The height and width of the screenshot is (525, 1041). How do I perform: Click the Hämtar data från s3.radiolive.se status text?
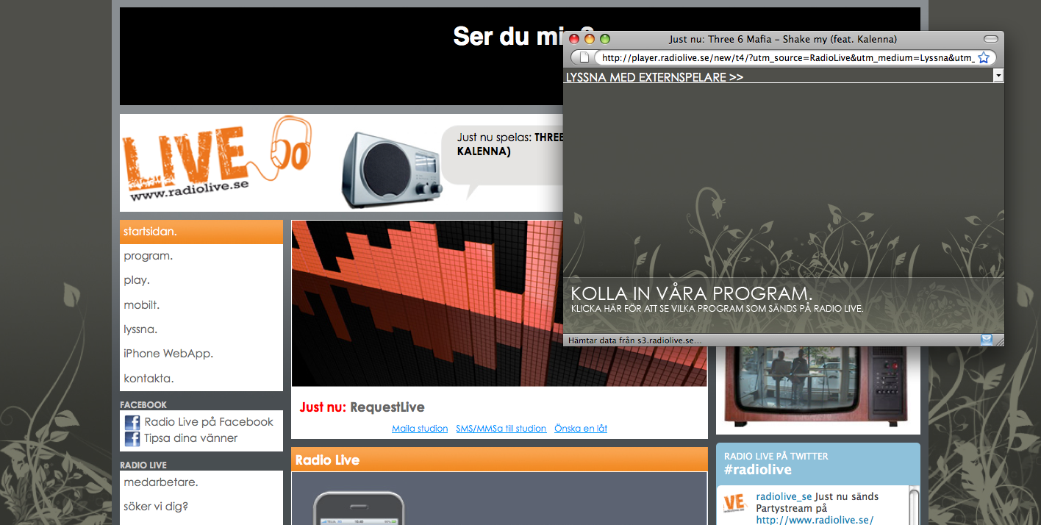tap(635, 340)
